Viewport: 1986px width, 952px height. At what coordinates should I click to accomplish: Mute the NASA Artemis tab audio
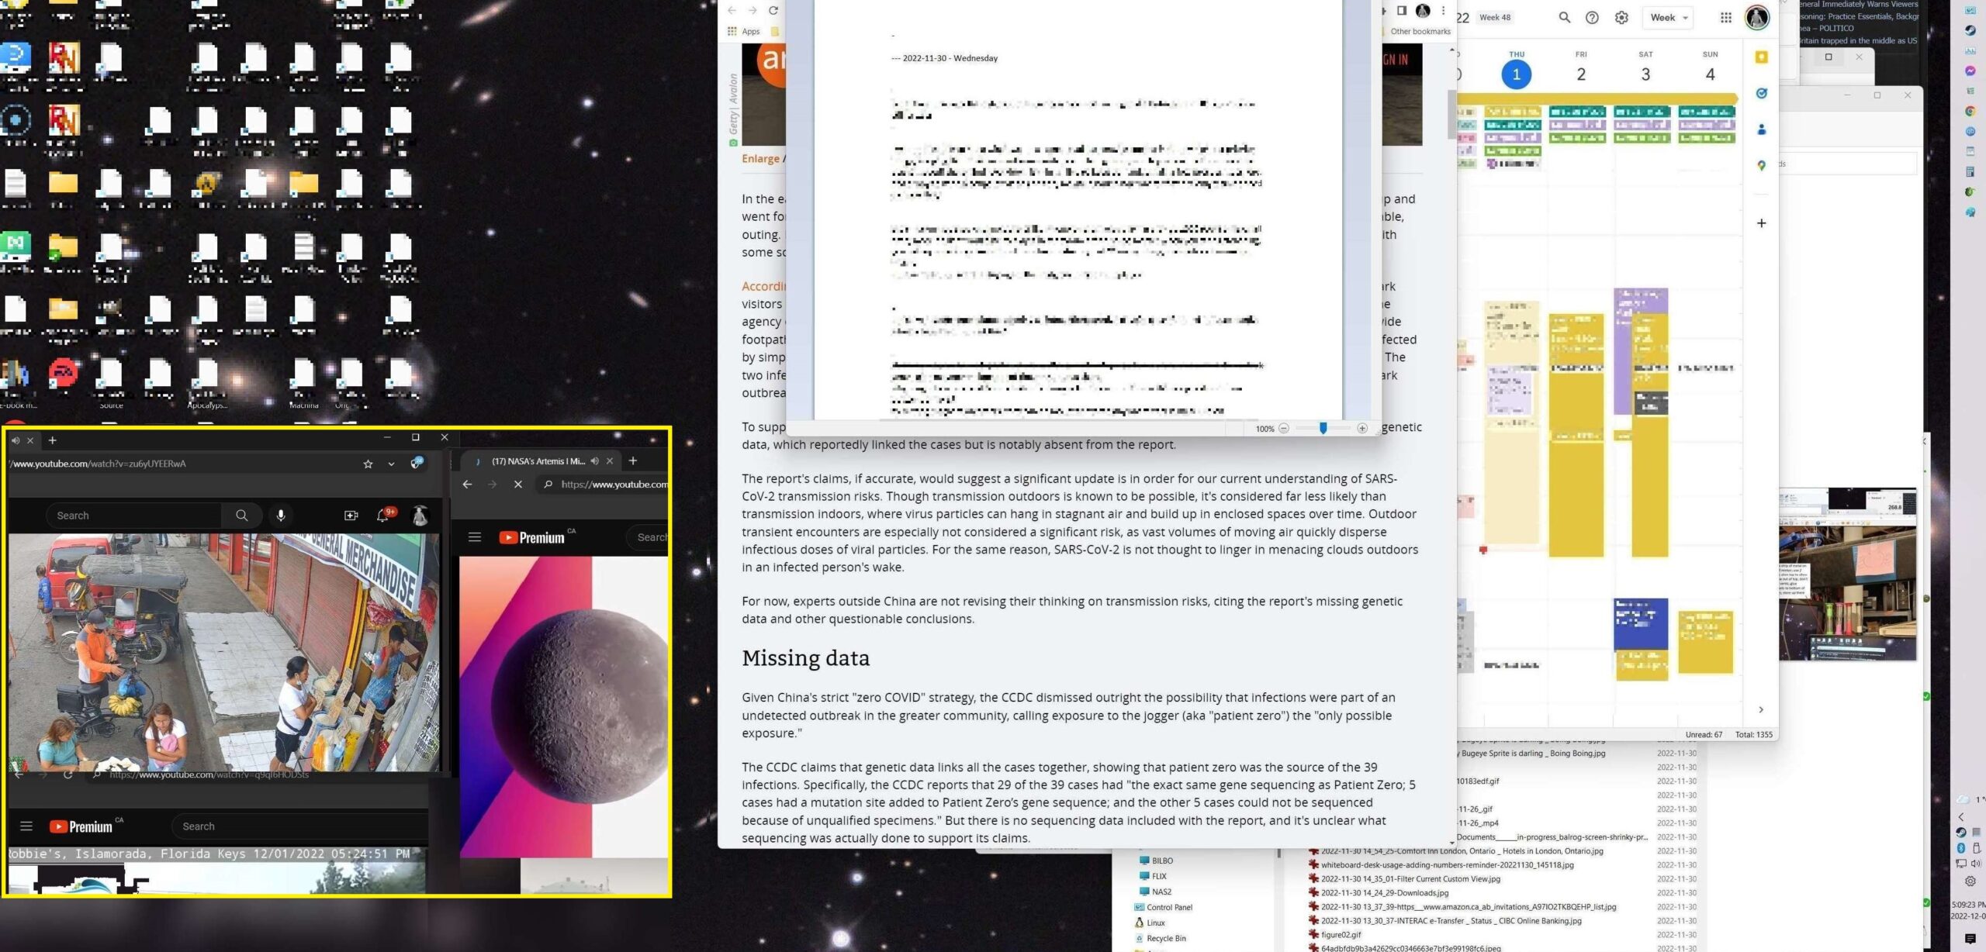pos(595,461)
